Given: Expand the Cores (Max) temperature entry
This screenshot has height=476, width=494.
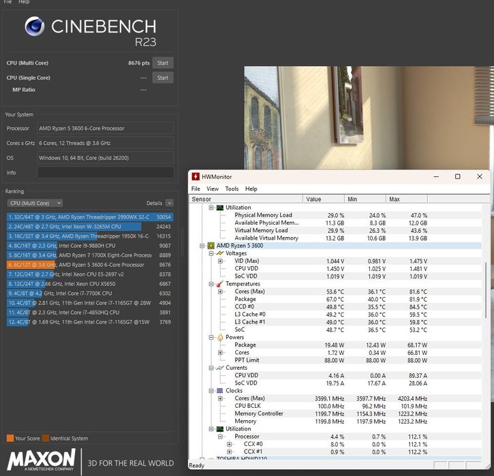Looking at the screenshot, I should (220, 291).
